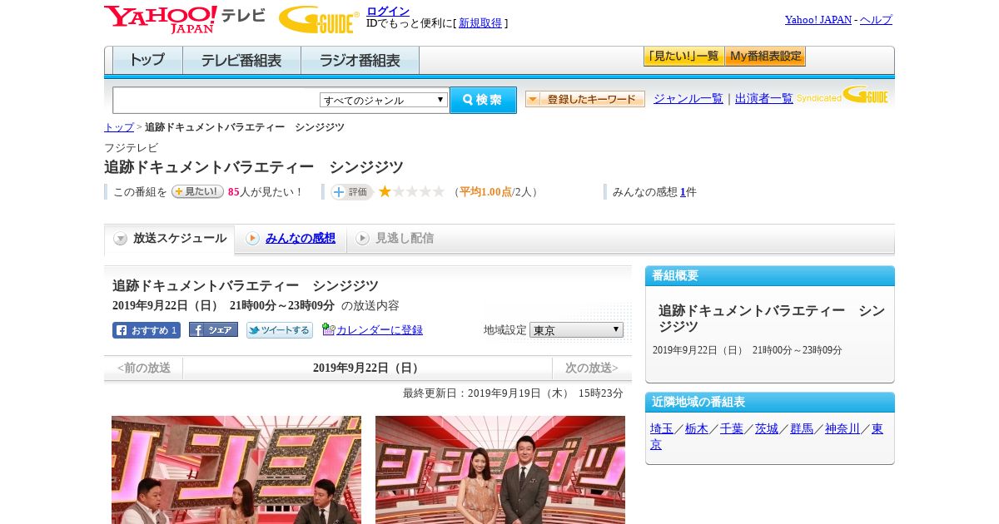Viewport: 999px width, 524px height.
Task: Open 埼玉 area program listing
Action: coord(662,429)
